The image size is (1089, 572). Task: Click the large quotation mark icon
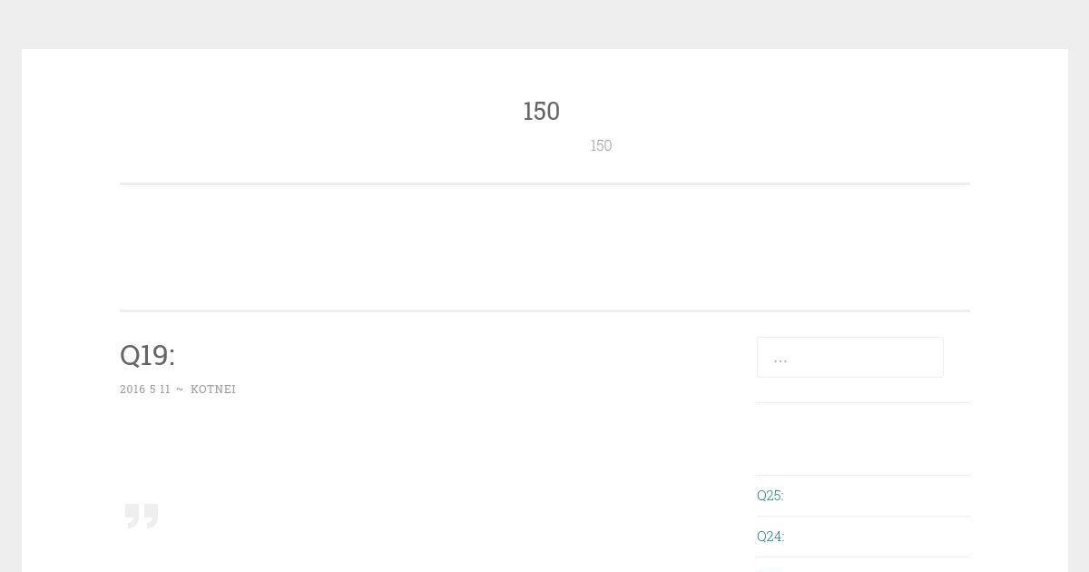tap(142, 515)
